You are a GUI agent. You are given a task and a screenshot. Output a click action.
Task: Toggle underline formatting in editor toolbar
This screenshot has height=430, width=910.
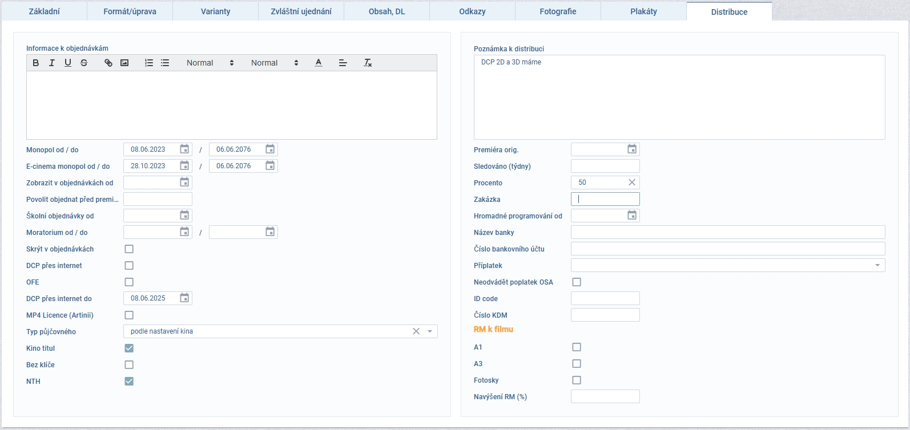pos(68,63)
